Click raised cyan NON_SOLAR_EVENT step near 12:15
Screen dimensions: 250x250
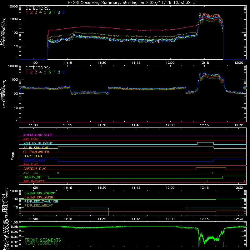[x=206, y=142]
